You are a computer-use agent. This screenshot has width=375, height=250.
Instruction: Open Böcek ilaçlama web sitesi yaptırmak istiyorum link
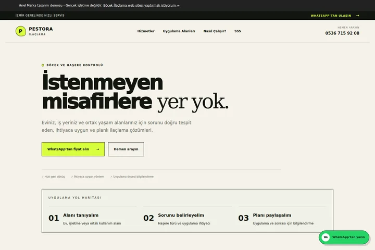[x=141, y=5]
